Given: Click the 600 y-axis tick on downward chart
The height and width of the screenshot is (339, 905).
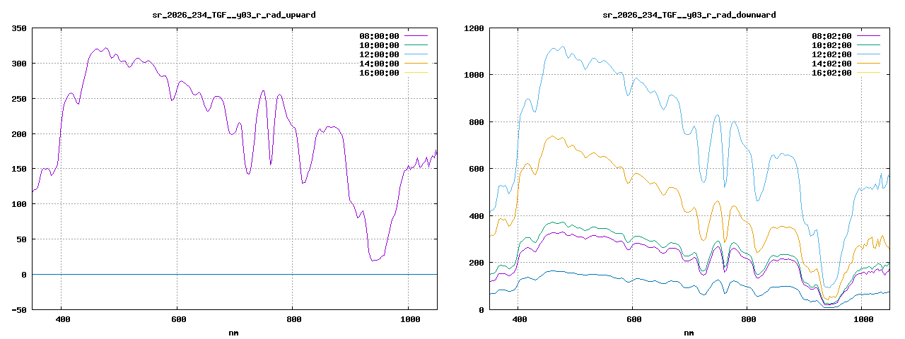Looking at the screenshot, I should point(477,169).
